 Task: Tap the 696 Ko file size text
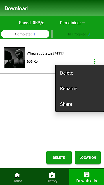pos(32,62)
